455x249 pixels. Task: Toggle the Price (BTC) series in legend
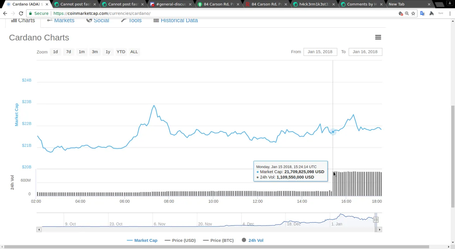(219, 240)
